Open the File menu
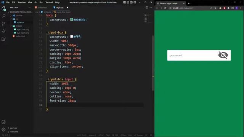Screen dimensions: 244x137 tap(8, 2)
